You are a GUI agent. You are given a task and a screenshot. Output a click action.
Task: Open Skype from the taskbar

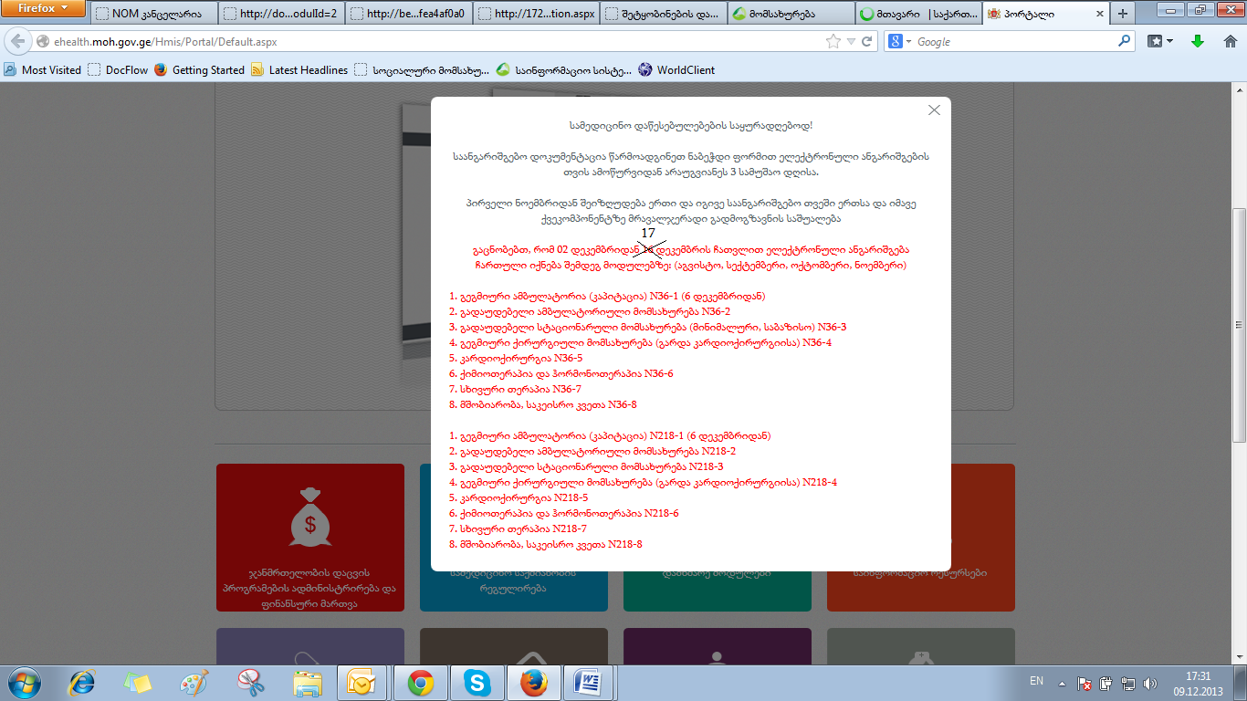[475, 682]
